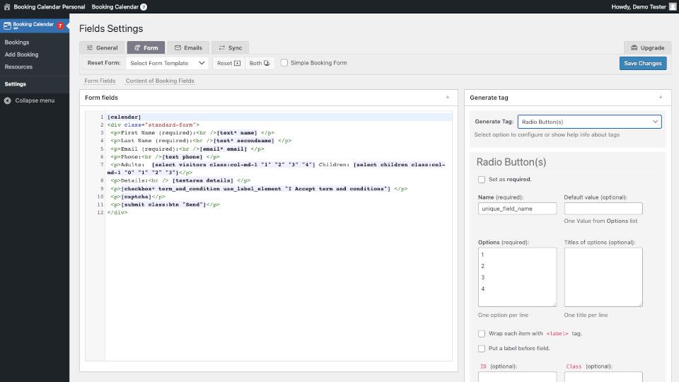This screenshot has height=382, width=679.
Task: Enable Wrap each item with label tag
Action: point(482,333)
